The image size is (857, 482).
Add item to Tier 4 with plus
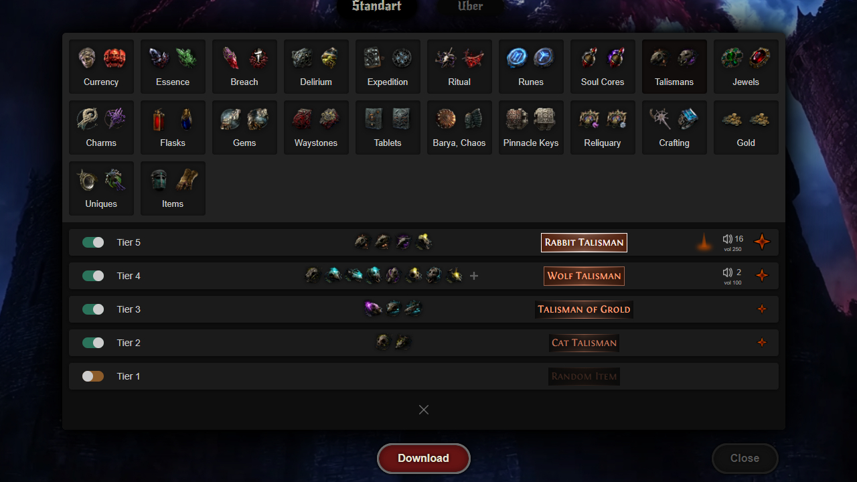[474, 276]
